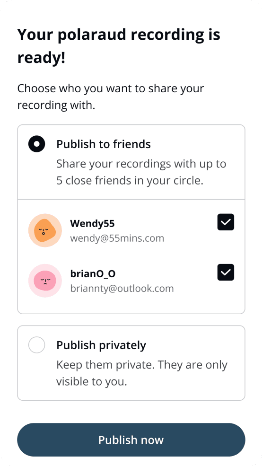Click brianO_O's pink avatar icon

click(45, 281)
